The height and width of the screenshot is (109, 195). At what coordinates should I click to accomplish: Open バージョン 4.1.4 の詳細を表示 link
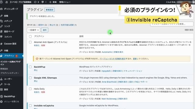pyautogui.click(x=112, y=59)
